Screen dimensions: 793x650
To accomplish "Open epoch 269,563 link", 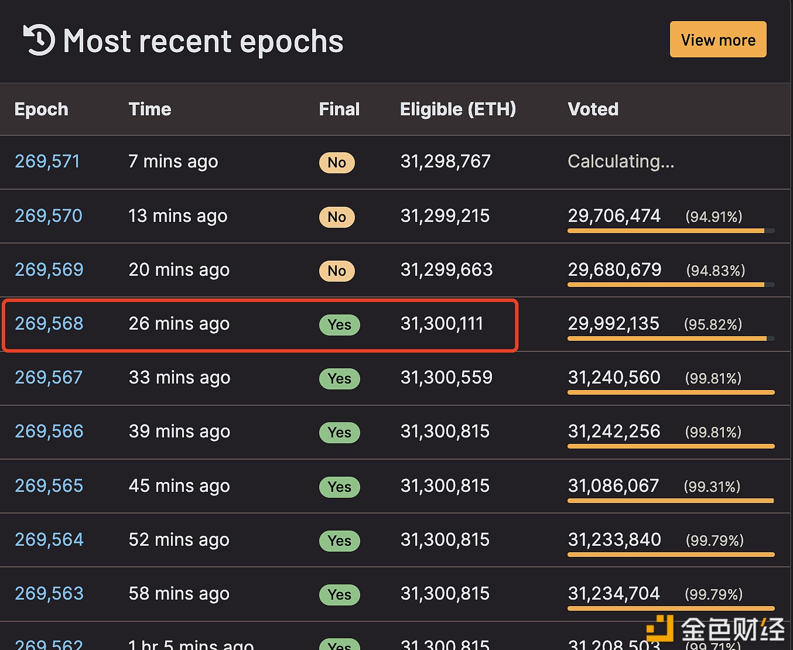I will point(49,594).
